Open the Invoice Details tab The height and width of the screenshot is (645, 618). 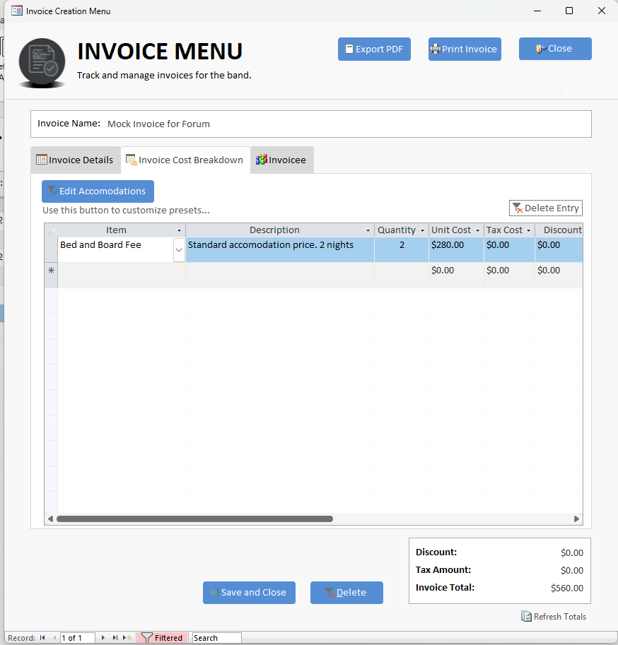coord(76,160)
